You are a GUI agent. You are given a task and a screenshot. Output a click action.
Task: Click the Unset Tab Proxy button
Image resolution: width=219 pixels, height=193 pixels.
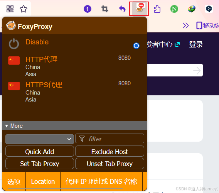pos(109,164)
